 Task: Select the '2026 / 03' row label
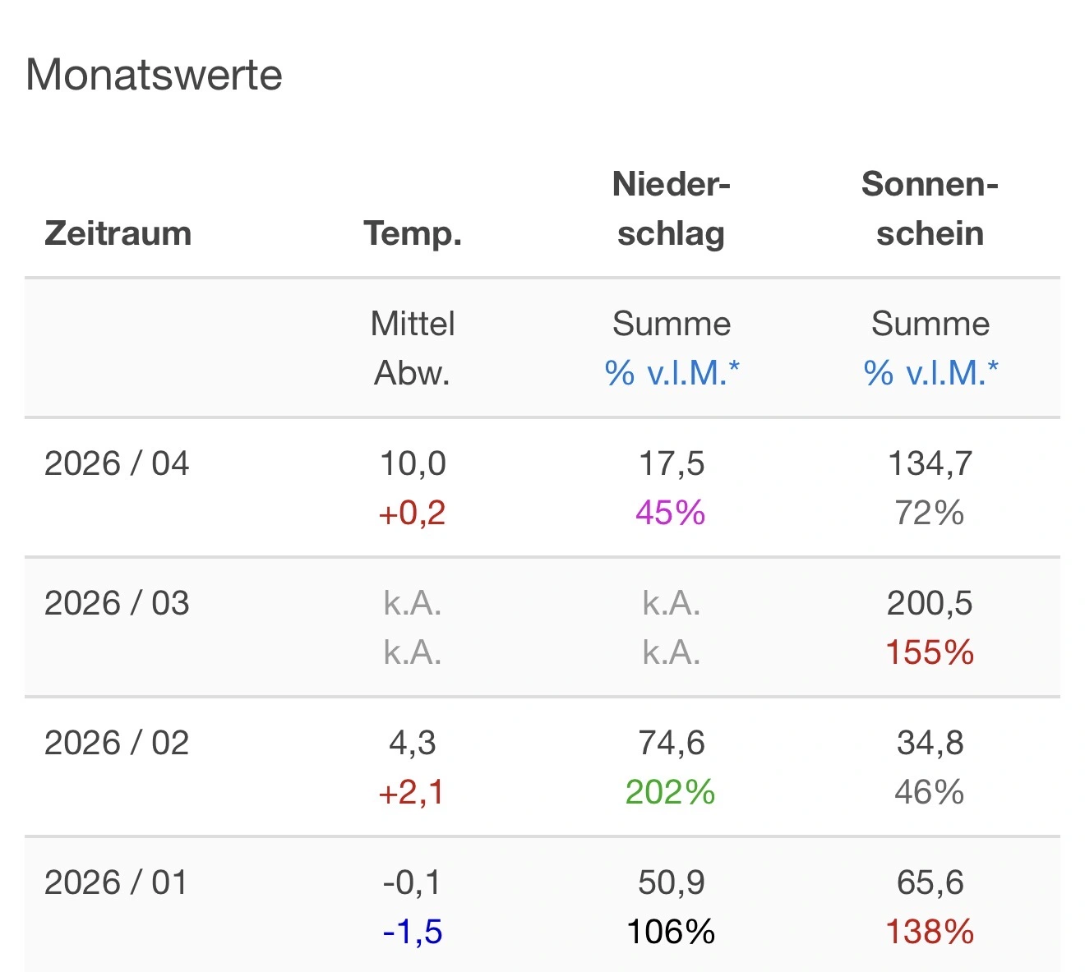pos(117,603)
